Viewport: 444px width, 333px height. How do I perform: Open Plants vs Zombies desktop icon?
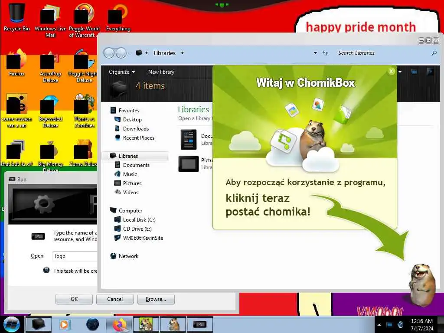84,111
